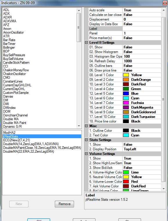The width and height of the screenshot is (168, 221).
Task: Select the DonchianChannel indicator
Action: click(x=15, y=115)
